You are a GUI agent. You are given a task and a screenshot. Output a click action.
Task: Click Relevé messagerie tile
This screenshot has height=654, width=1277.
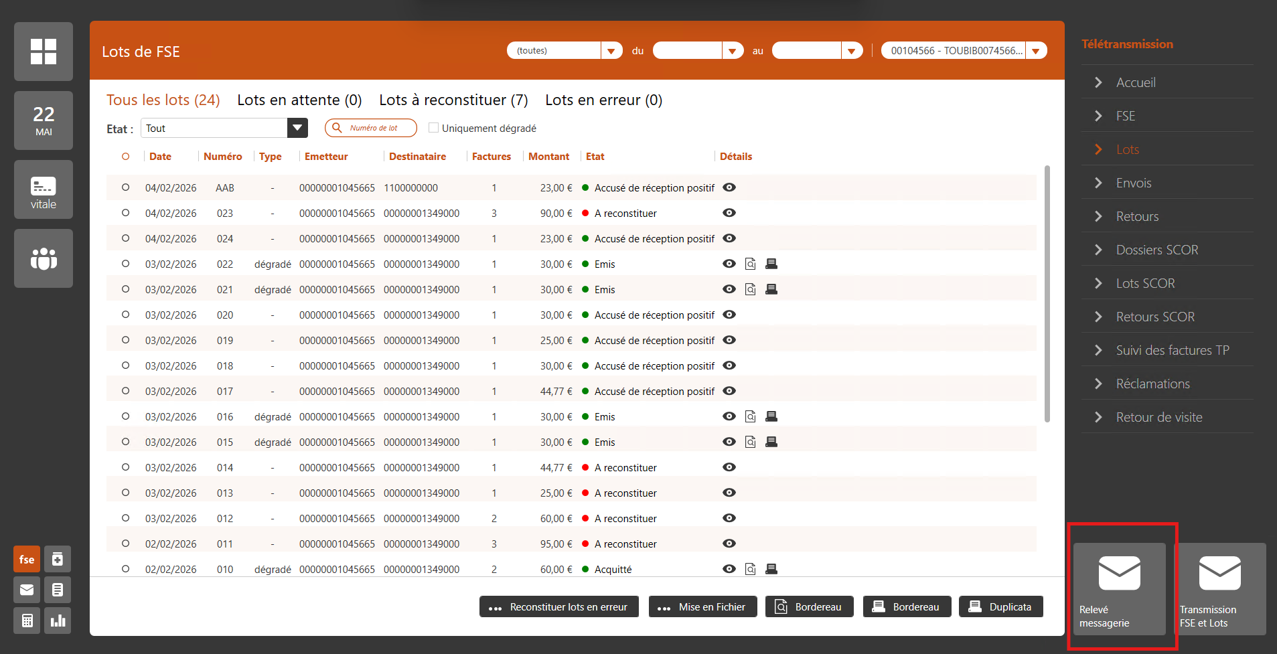(1120, 589)
